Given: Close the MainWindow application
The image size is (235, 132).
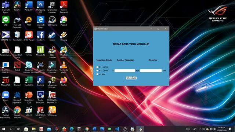Looking at the screenshot, I should click(166, 29).
